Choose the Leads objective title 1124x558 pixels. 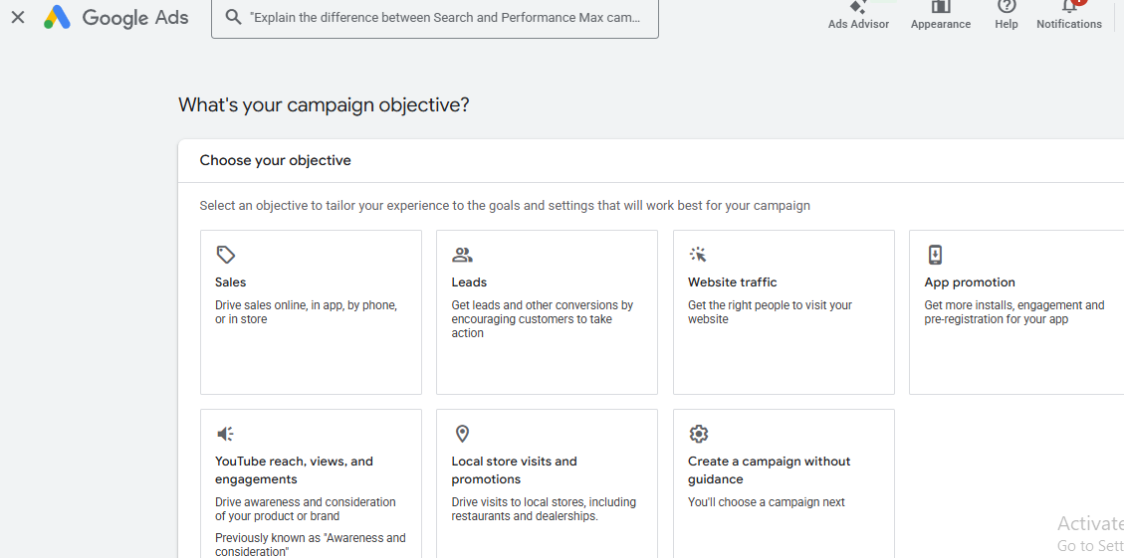tap(469, 282)
